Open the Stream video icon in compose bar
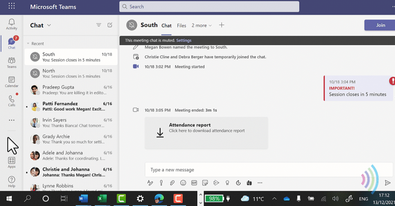Viewport: 395px width, 206px height. [216, 183]
